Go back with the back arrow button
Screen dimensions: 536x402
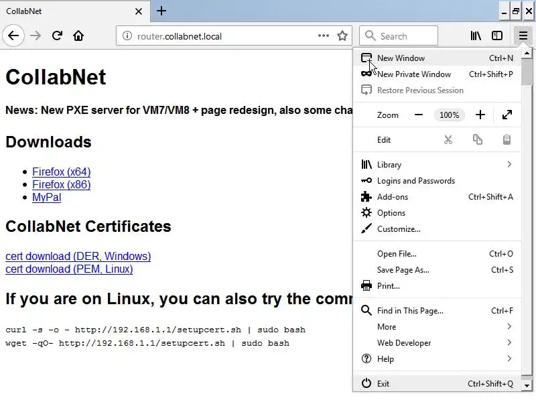(x=13, y=36)
